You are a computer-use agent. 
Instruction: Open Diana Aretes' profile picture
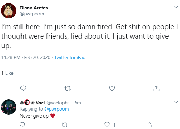9,11
